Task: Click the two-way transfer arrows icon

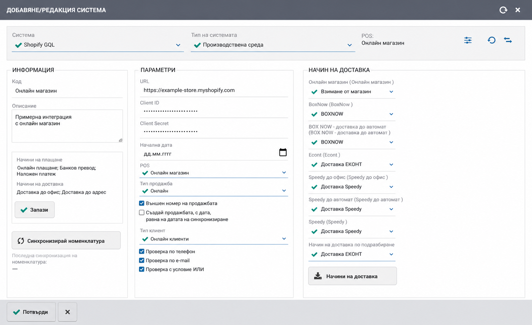Action: tap(508, 40)
